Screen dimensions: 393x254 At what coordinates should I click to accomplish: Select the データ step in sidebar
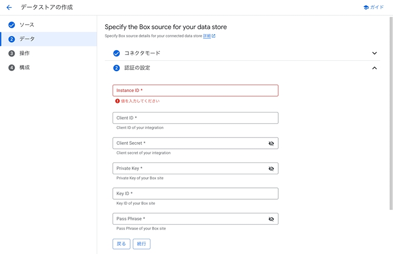27,39
